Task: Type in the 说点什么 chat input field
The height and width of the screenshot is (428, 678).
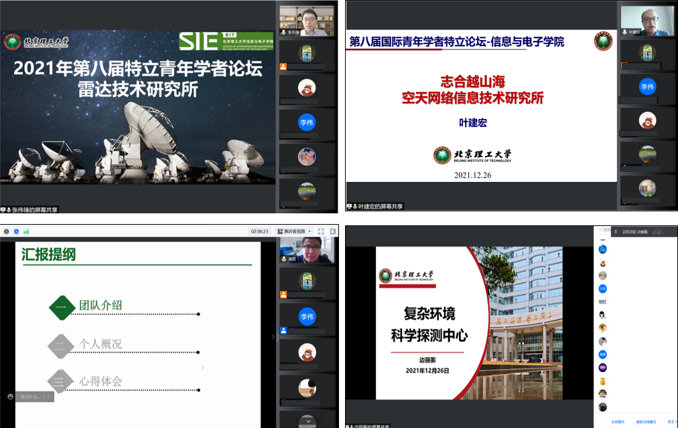Action: [x=31, y=397]
